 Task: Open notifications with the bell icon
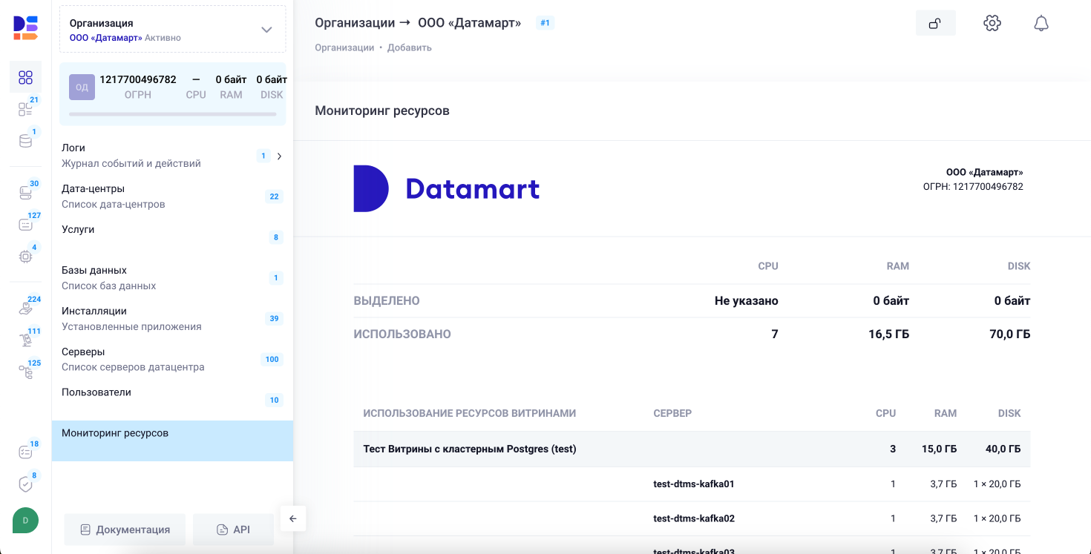point(1041,23)
